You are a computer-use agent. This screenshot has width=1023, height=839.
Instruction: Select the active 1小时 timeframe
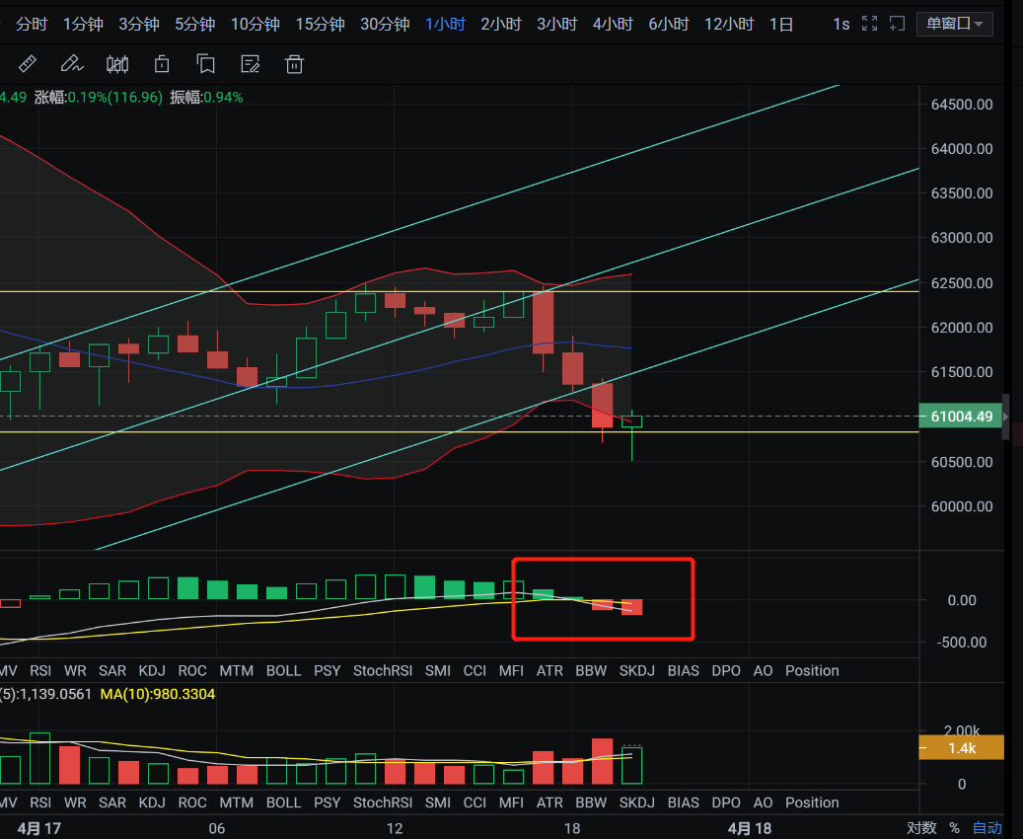446,24
